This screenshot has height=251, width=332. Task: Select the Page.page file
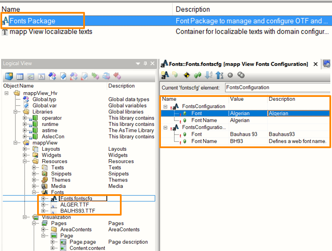[83, 242]
